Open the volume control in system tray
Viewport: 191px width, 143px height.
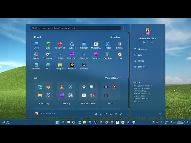pyautogui.click(x=174, y=122)
